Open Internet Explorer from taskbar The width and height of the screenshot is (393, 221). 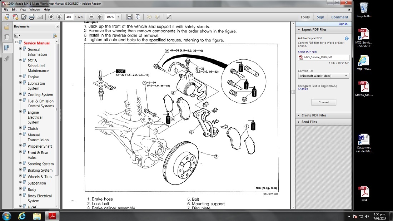tap(22, 216)
